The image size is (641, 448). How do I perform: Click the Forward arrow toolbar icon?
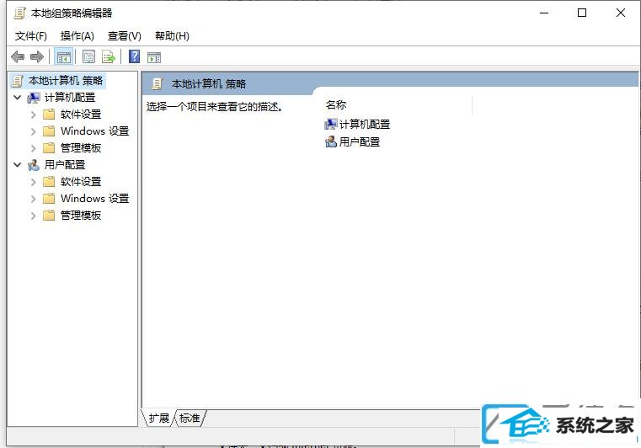click(37, 56)
